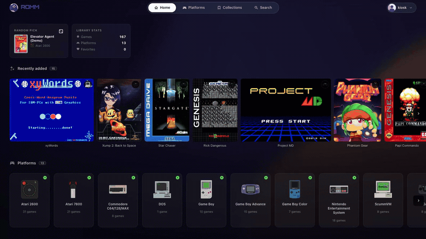Click the kiosk user avatar
The height and width of the screenshot is (239, 426).
click(x=392, y=8)
